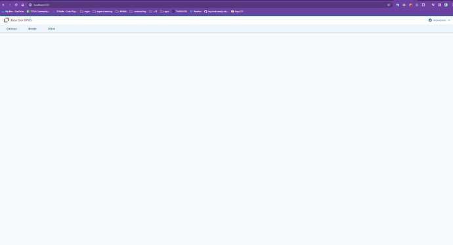This screenshot has height=245, width=453.
Task: Open the Chrome profile avatar
Action: (446, 5)
